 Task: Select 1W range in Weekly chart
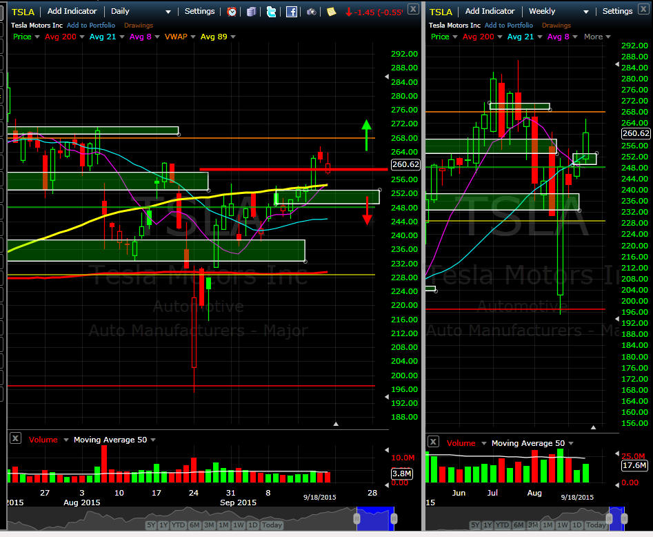[x=563, y=525]
